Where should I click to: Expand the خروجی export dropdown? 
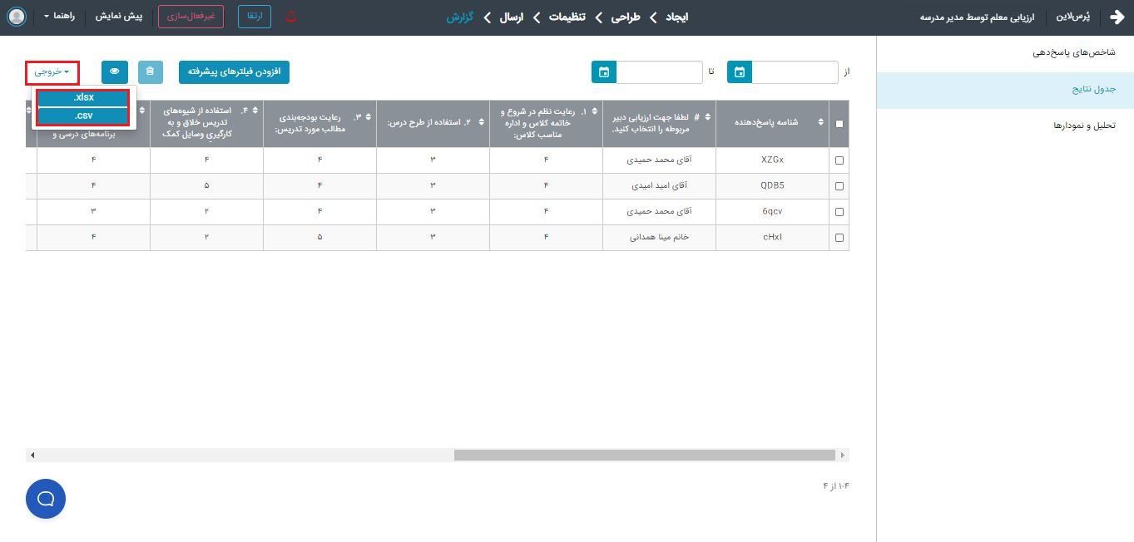(x=52, y=72)
